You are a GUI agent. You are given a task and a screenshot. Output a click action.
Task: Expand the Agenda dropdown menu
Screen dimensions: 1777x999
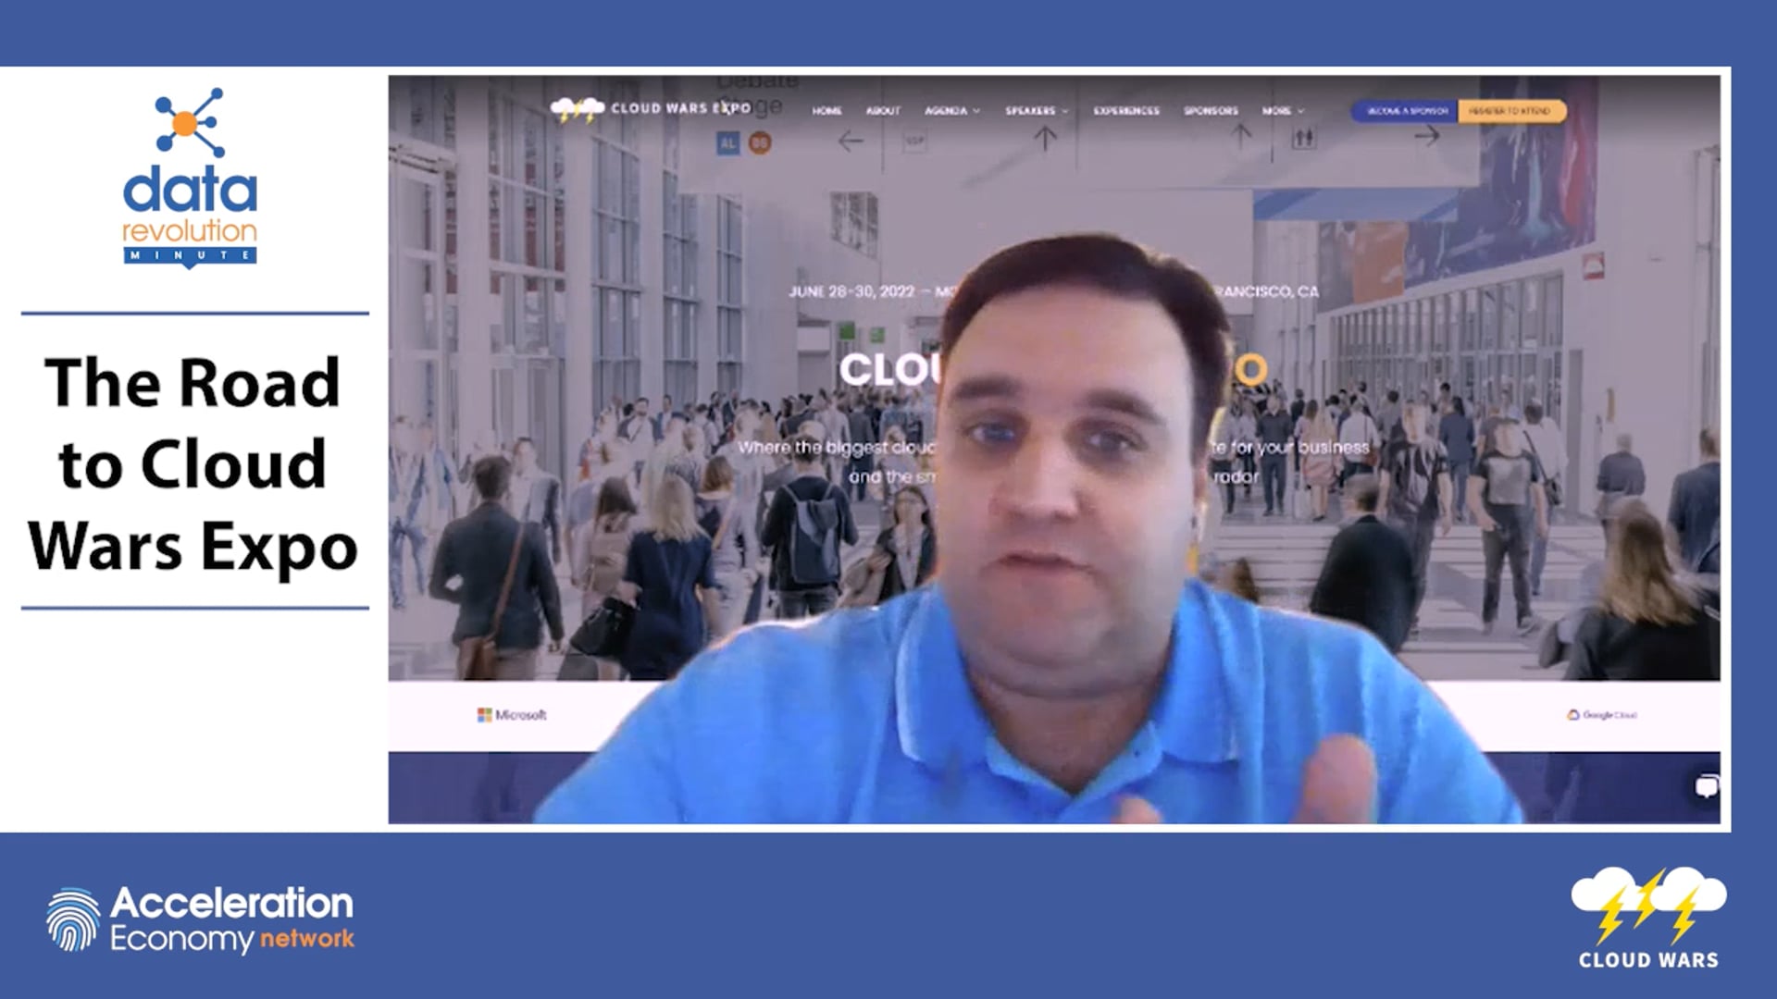click(951, 111)
